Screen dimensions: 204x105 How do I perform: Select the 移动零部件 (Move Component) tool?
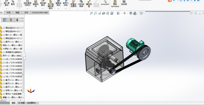43,3
